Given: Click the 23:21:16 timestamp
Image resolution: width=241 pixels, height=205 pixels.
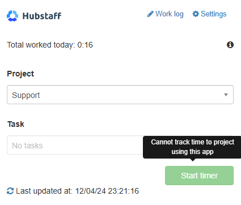Looking at the screenshot, I should point(124,191).
